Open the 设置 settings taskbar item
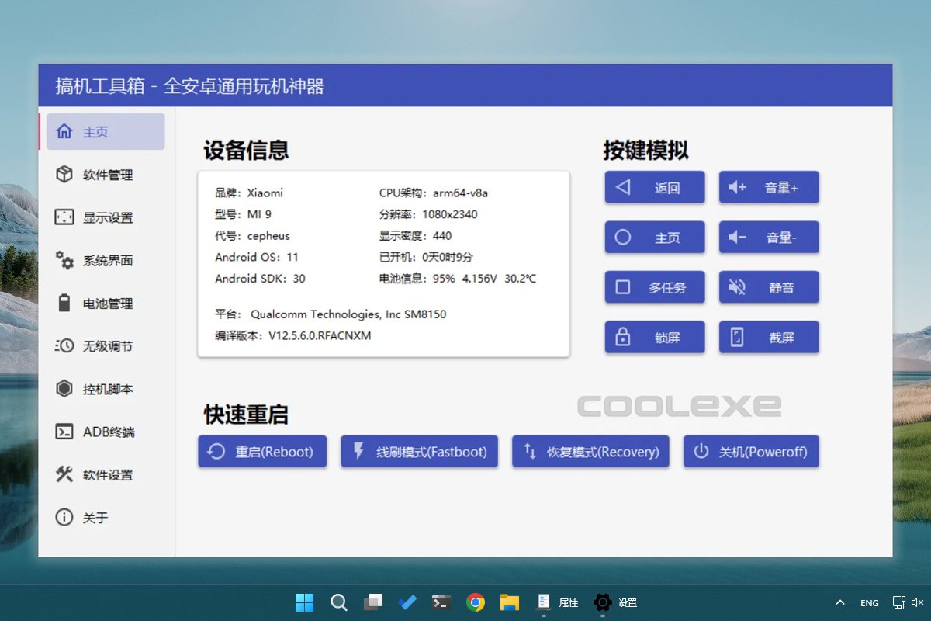This screenshot has width=931, height=621. [615, 602]
